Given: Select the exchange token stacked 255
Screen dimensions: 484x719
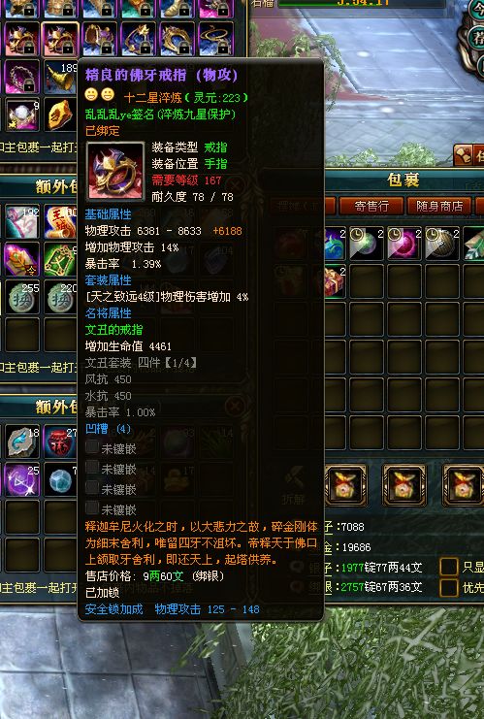Looking at the screenshot, I should pos(21,298).
